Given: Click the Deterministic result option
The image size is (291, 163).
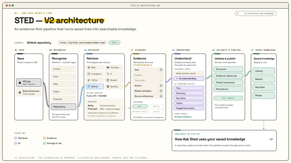Looking at the screenshot, I should pos(189,73).
